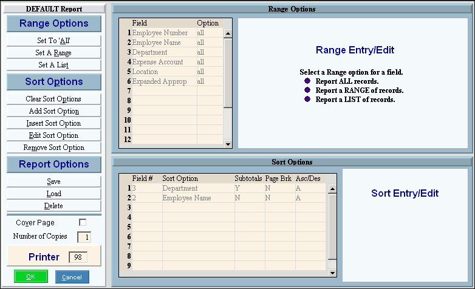The image size is (475, 289).
Task: Click Insert Sort Option
Action: [53, 123]
